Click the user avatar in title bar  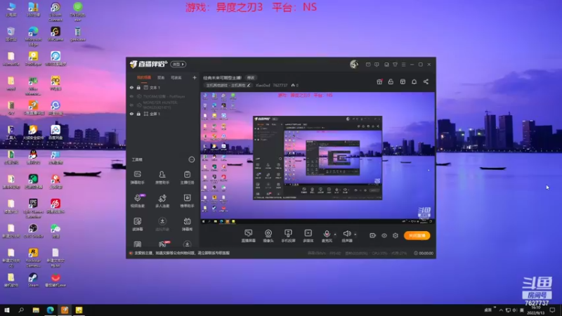pos(354,64)
